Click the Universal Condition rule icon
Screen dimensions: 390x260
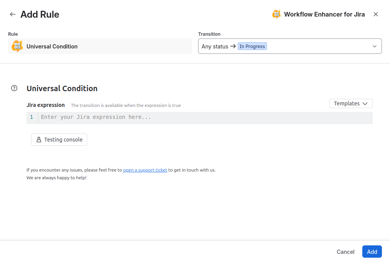point(17,46)
